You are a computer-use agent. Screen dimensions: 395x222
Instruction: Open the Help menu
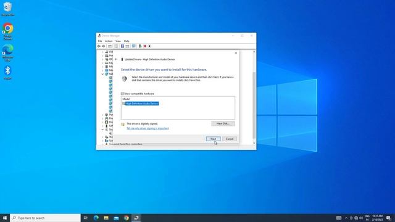click(x=127, y=41)
